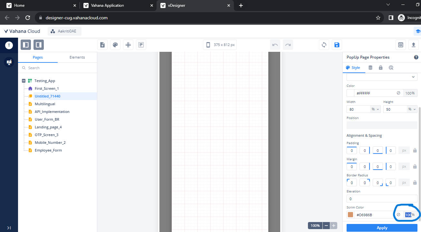This screenshot has width=421, height=232.
Task: Edit the #D6986B scrim hex field
Action: click(374, 215)
